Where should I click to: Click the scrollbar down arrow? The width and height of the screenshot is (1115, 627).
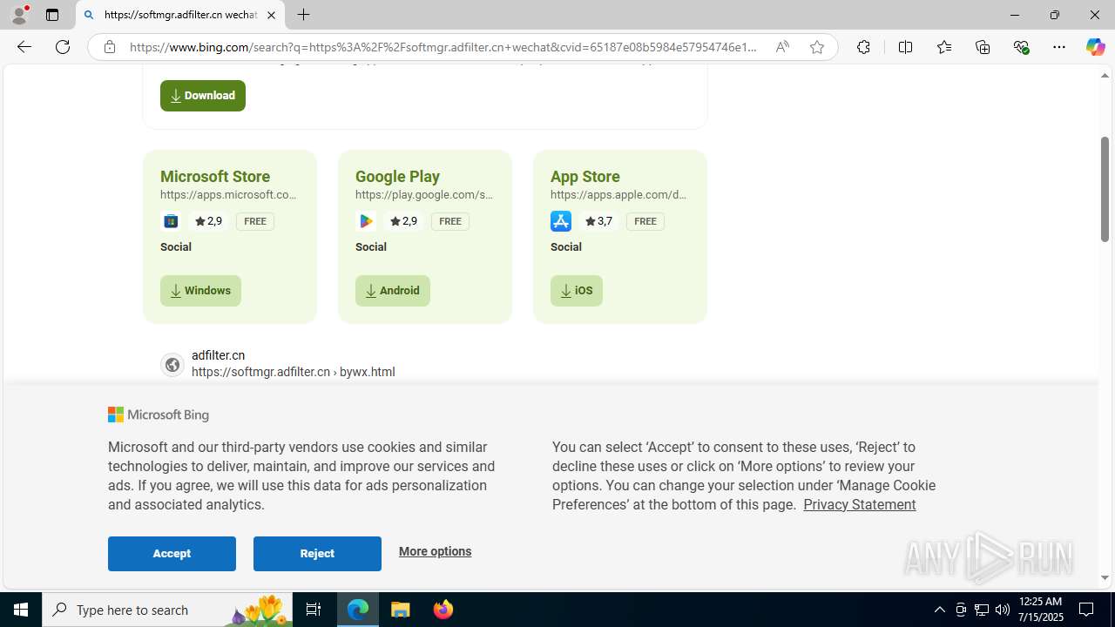pyautogui.click(x=1105, y=577)
